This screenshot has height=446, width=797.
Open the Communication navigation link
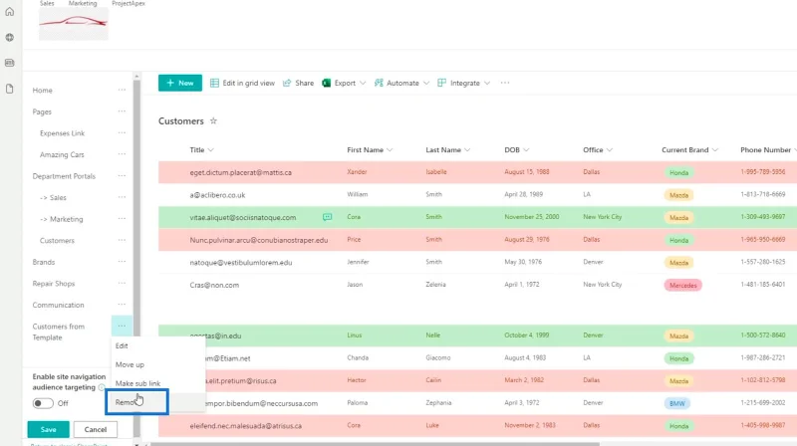pos(58,305)
